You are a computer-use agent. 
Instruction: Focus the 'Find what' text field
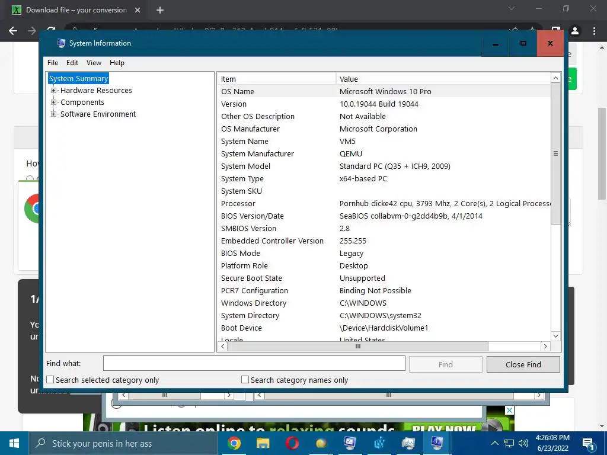[254, 364]
